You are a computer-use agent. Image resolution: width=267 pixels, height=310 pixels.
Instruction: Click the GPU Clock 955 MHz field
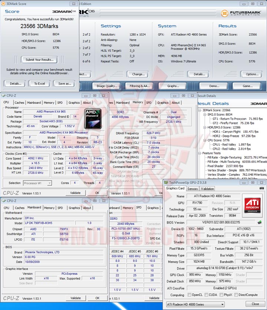click(x=195, y=275)
